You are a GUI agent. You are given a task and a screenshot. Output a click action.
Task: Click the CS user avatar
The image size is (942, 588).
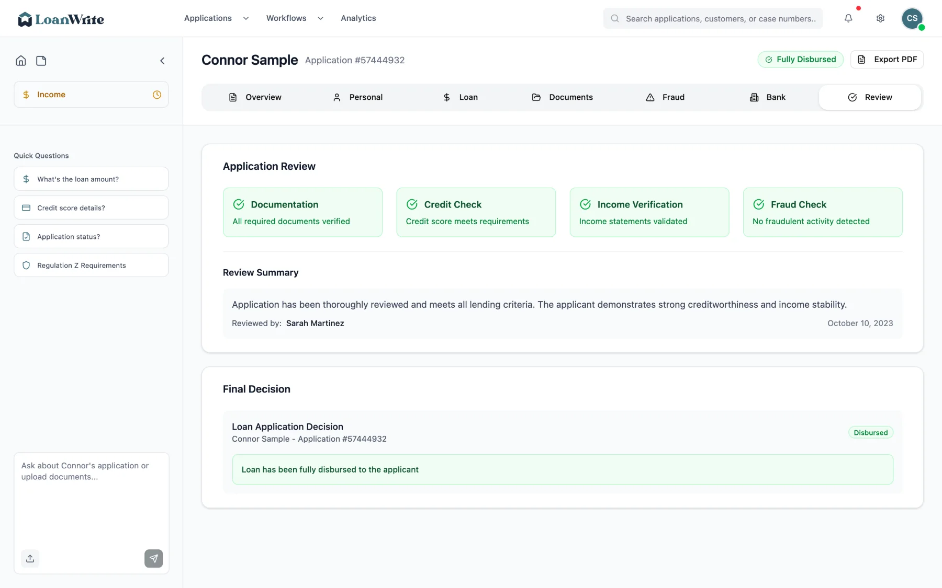tap(912, 18)
